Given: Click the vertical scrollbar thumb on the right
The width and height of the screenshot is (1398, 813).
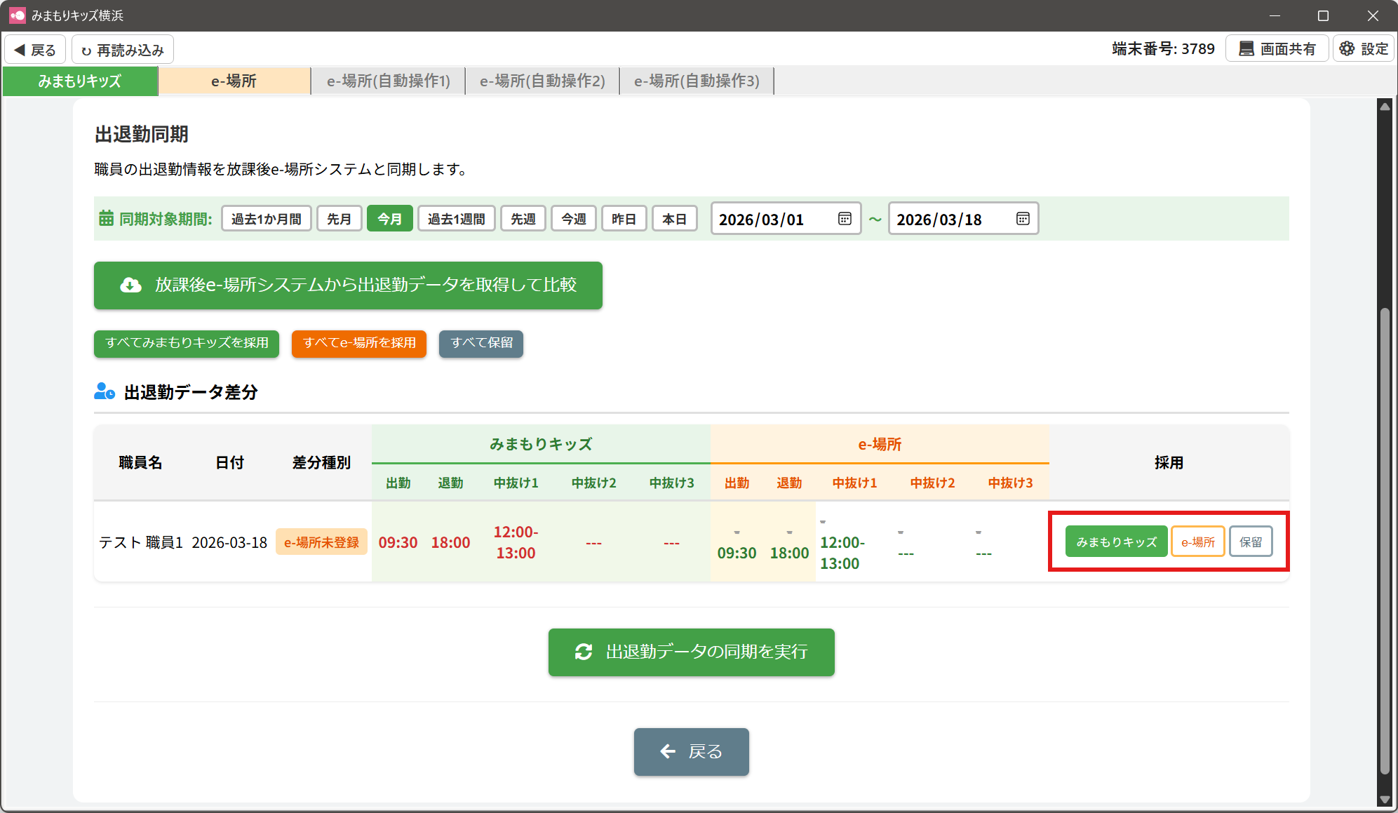Looking at the screenshot, I should [x=1384, y=540].
